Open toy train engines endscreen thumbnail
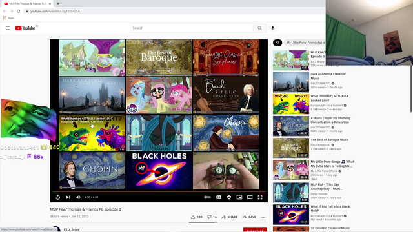Viewport: 413px width, 232px height. coord(226,171)
